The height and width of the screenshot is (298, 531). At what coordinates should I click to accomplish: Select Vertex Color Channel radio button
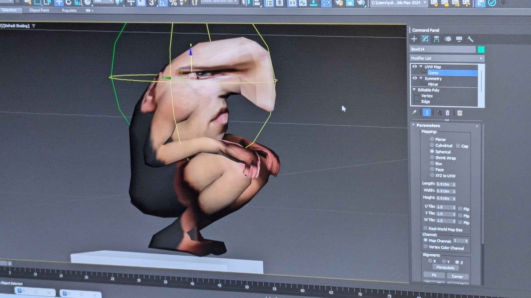[x=426, y=247]
